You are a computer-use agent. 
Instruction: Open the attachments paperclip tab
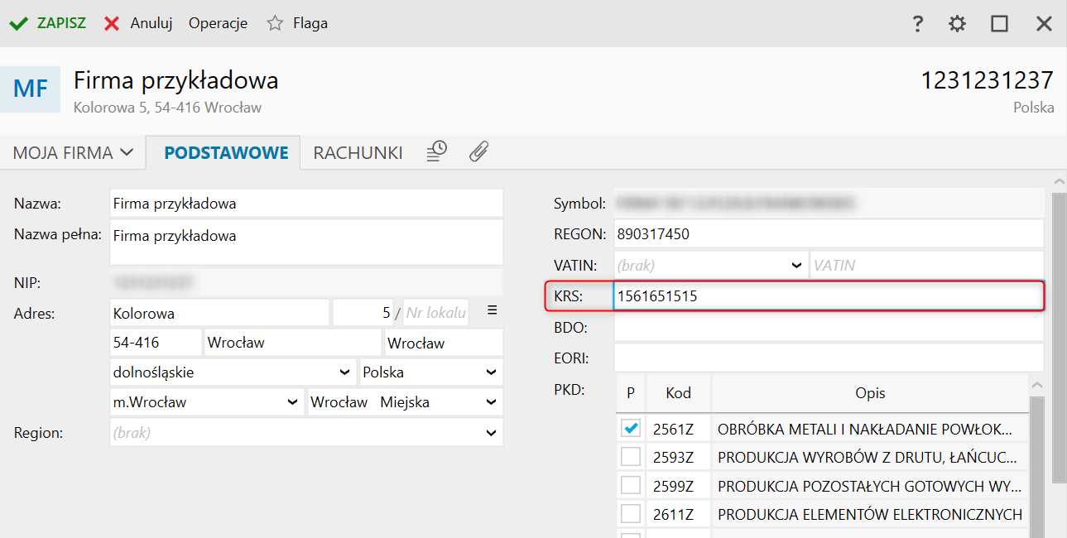(479, 151)
